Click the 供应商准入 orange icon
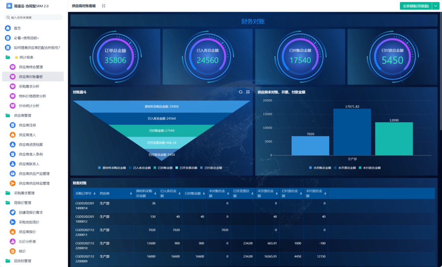 click(x=13, y=135)
